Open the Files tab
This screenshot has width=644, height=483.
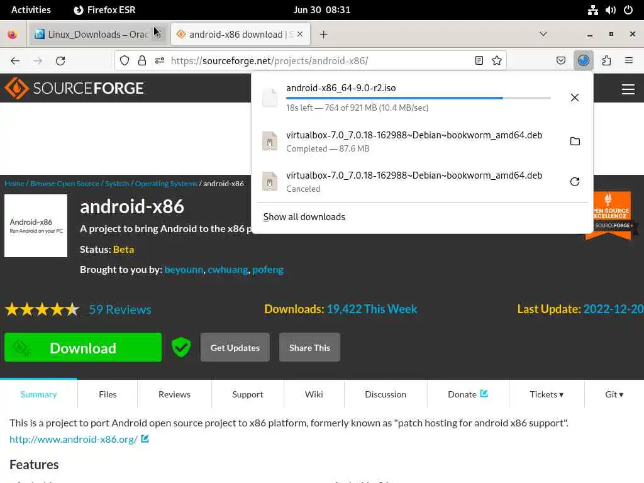click(108, 394)
